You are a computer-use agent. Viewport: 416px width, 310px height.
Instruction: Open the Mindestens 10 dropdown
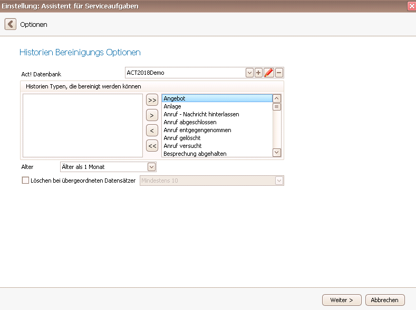pyautogui.click(x=279, y=181)
